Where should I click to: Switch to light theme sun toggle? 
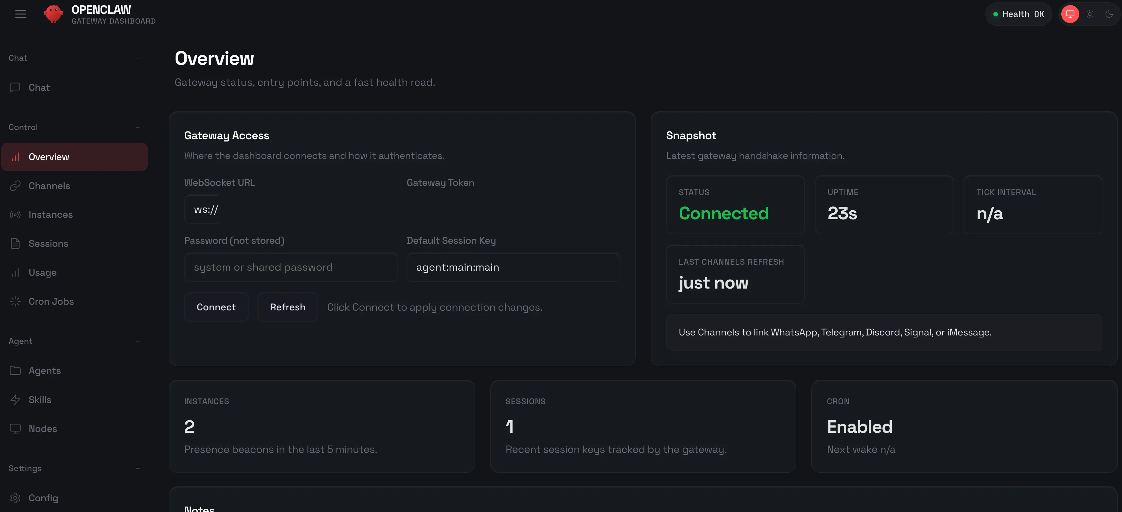click(x=1090, y=14)
